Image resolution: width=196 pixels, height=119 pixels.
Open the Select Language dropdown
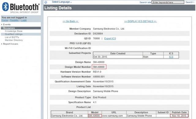[62, 2]
